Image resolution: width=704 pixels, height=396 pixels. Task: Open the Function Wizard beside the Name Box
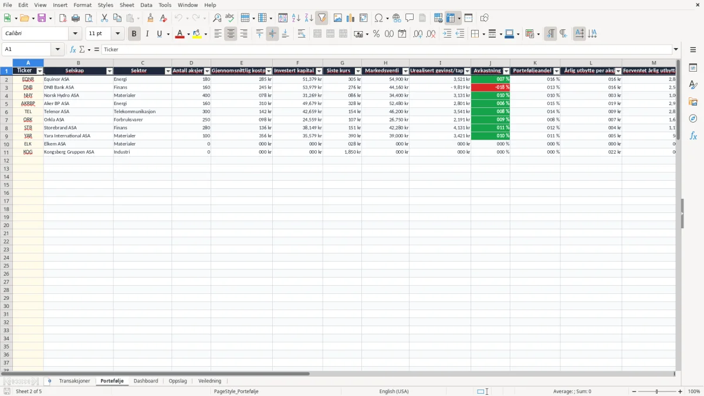(x=73, y=50)
